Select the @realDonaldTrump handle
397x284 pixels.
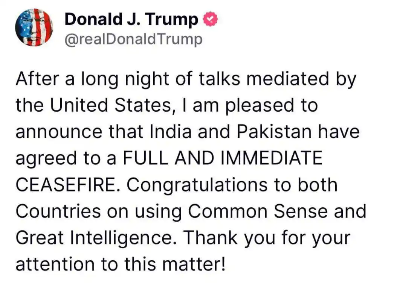click(134, 40)
